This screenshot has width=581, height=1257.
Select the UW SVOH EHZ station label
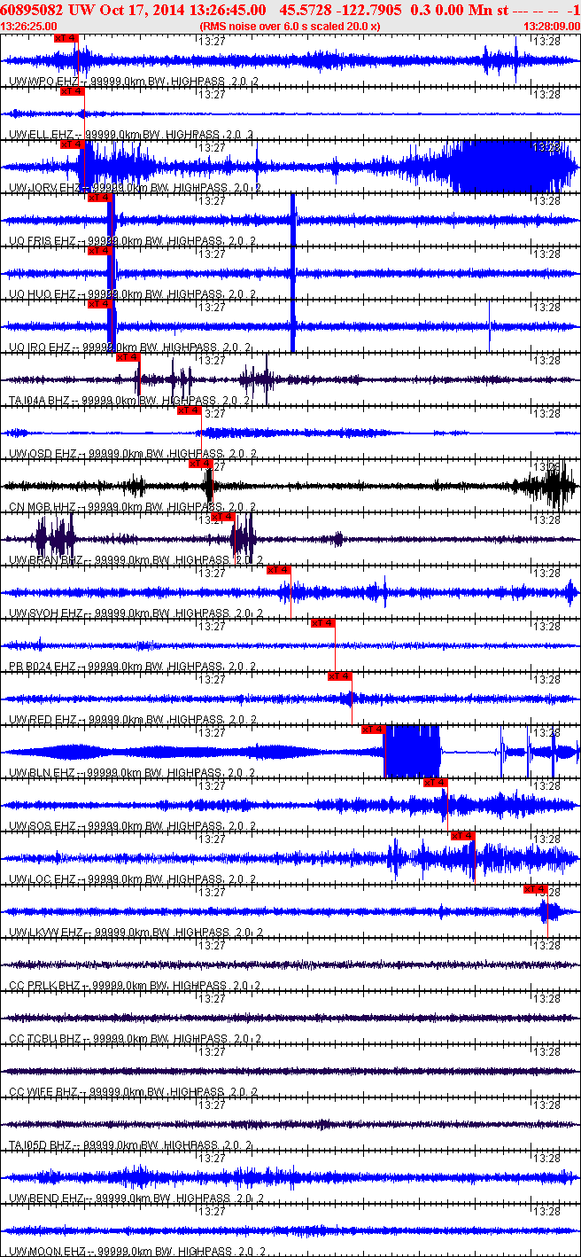[x=46, y=613]
